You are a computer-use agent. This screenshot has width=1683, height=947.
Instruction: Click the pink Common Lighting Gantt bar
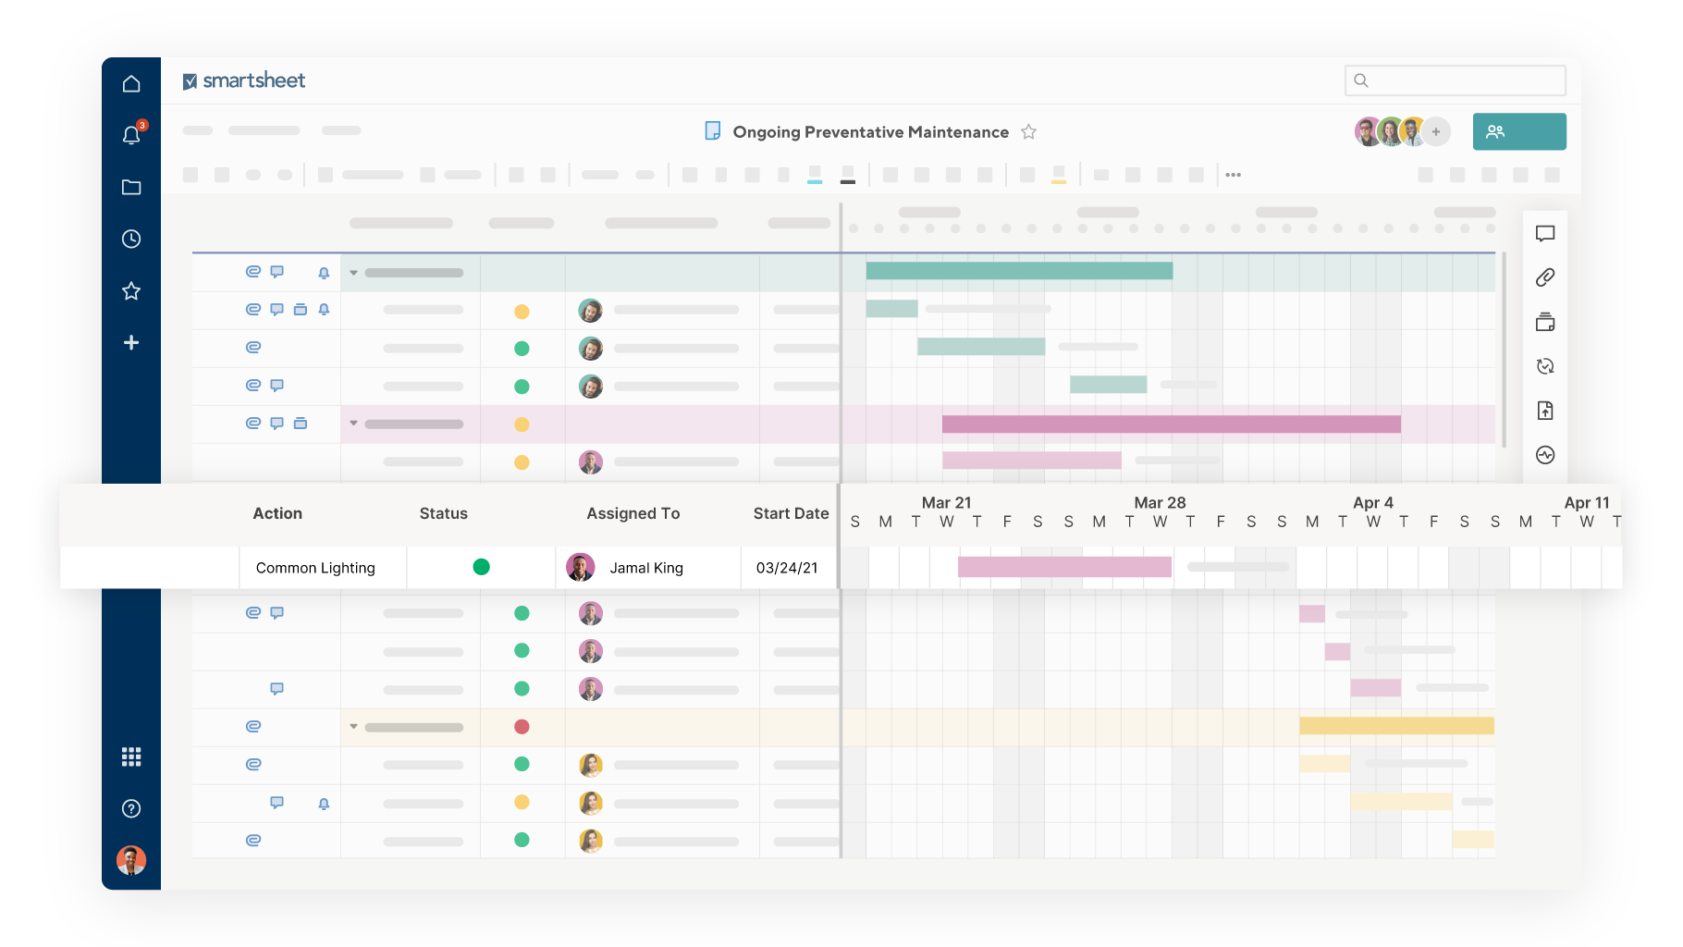point(1063,567)
